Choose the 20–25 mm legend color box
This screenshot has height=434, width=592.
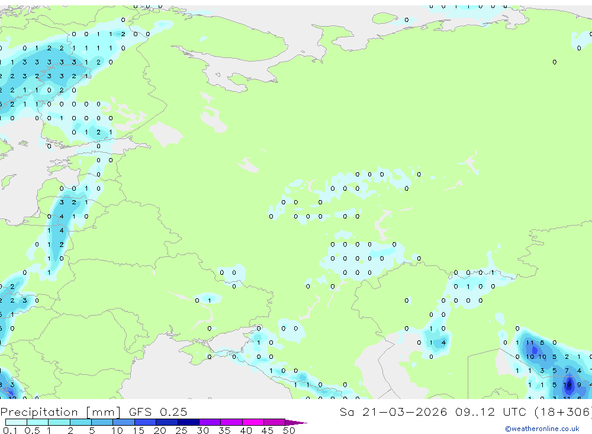coord(167,422)
